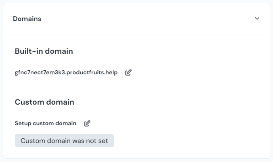
Task: Select the productfruits.help built-in domain name
Action: (x=66, y=73)
